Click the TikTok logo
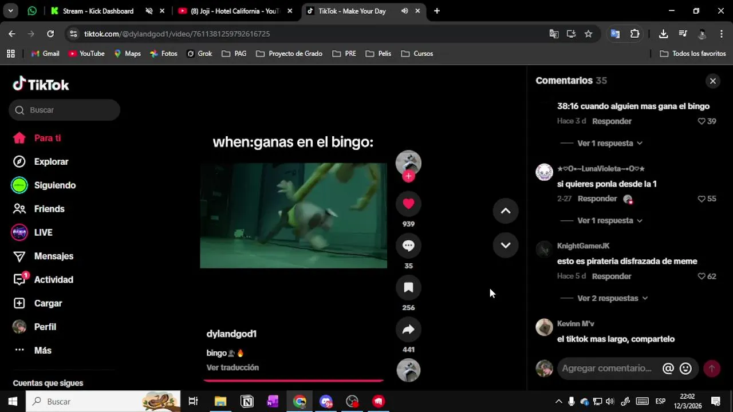 click(41, 84)
